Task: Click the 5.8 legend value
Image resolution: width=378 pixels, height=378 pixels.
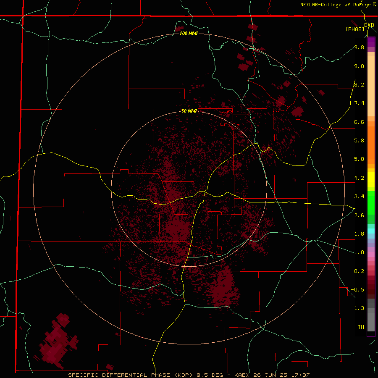Action: pyautogui.click(x=359, y=140)
